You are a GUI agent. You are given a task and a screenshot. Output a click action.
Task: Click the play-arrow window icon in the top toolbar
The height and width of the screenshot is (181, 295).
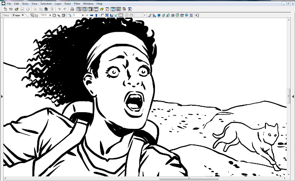tap(130, 9)
